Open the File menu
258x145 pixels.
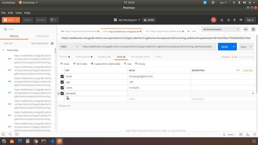(3, 12)
